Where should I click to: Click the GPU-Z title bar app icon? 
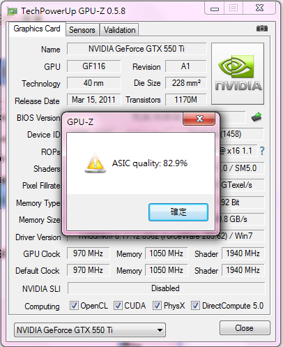click(13, 11)
